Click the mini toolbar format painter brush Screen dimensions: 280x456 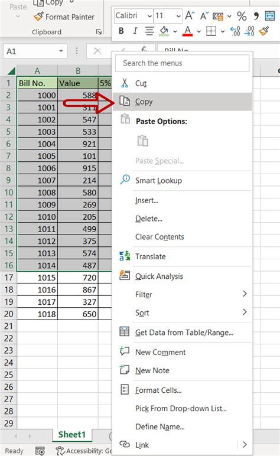tap(264, 31)
